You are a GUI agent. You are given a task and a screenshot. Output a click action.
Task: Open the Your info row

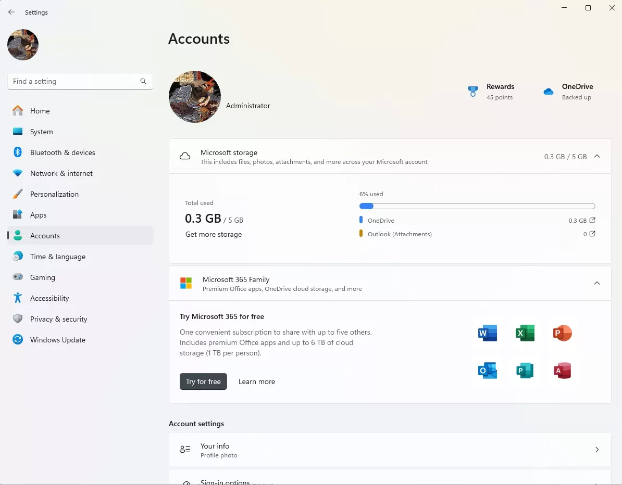coord(390,449)
